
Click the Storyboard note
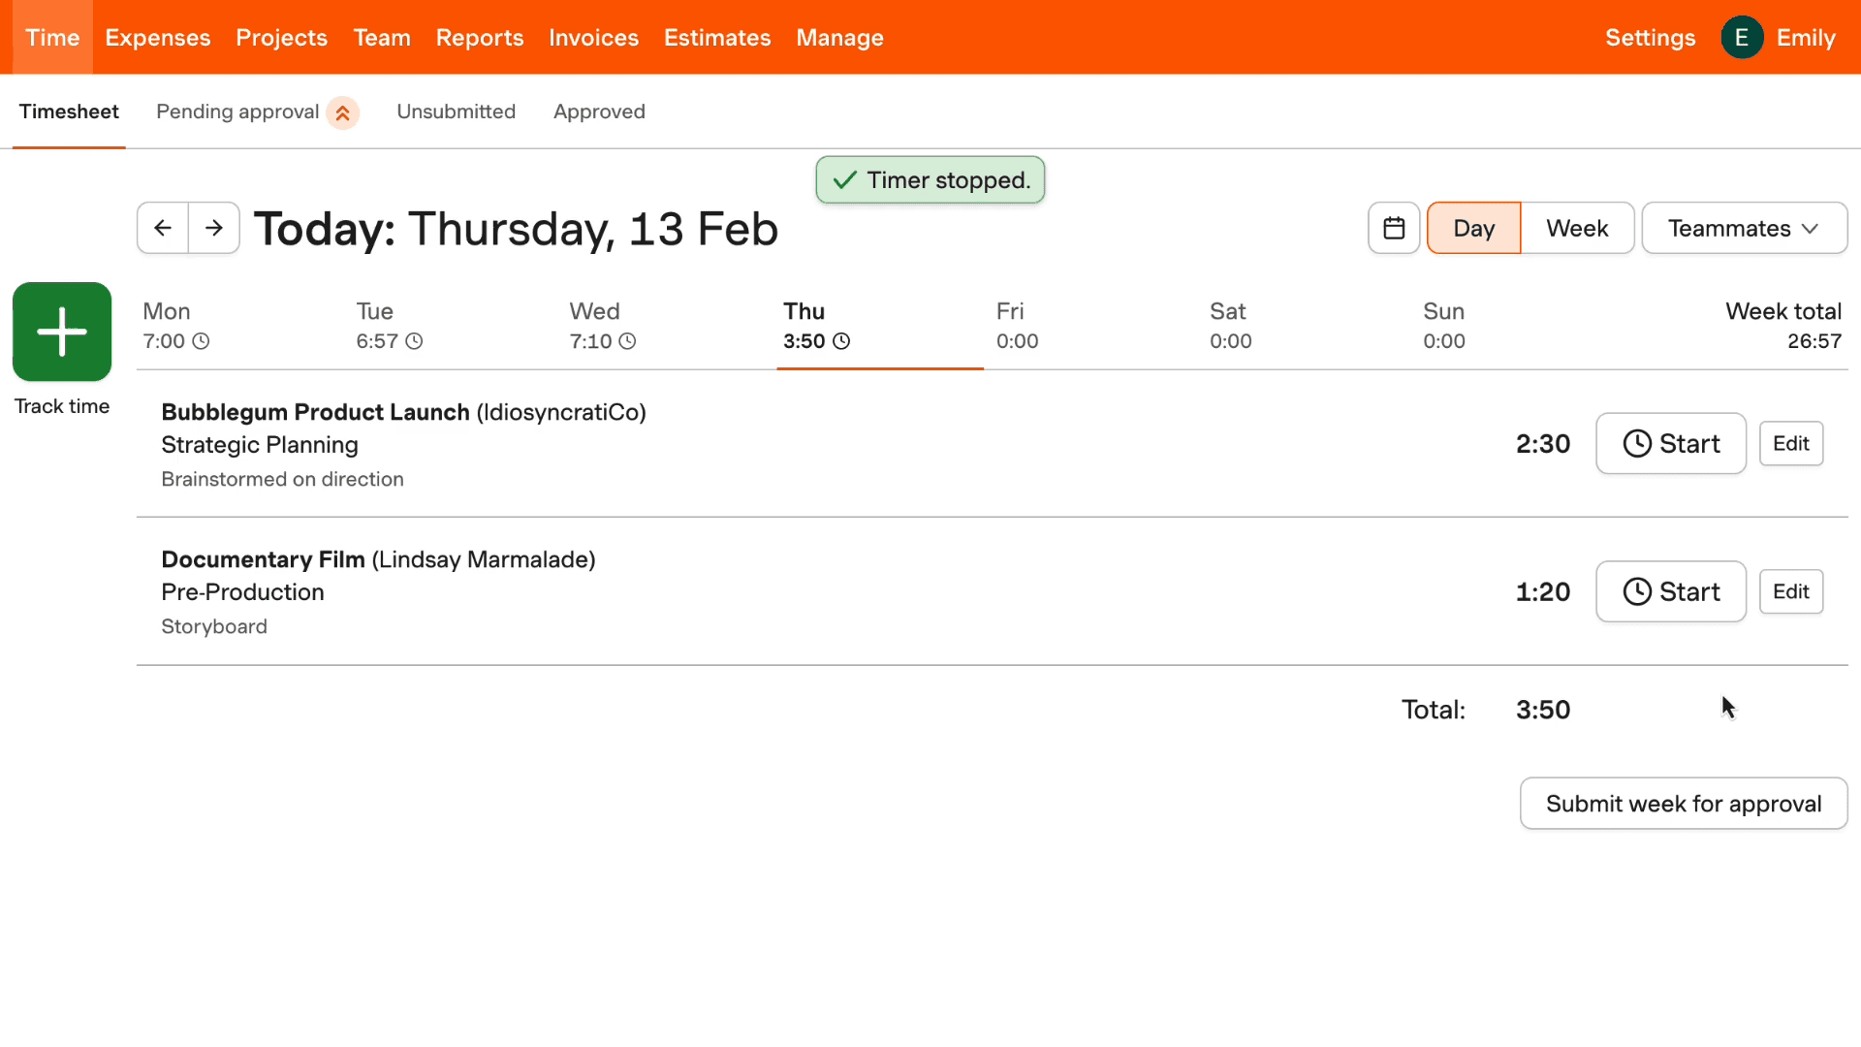pos(214,626)
